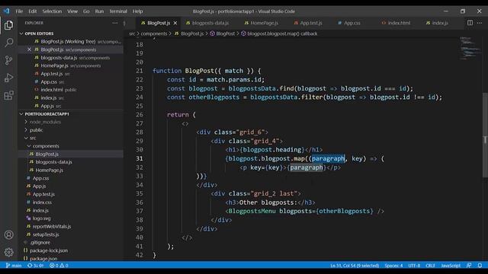Switch to the index.js tab
The image size is (488, 274).
point(437,23)
